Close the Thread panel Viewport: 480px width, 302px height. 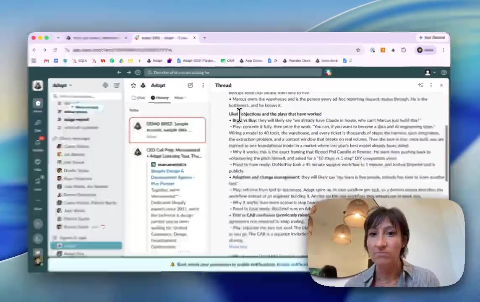441,86
